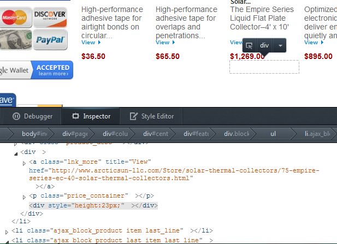Image resolution: width=337 pixels, height=244 pixels.
Task: Expand the a class lnk_more node
Action: click(x=24, y=163)
